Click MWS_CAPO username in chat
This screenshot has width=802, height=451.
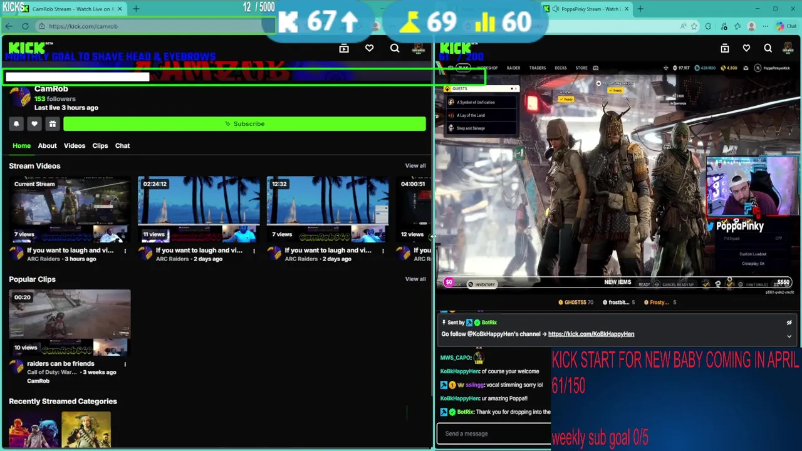click(x=456, y=358)
